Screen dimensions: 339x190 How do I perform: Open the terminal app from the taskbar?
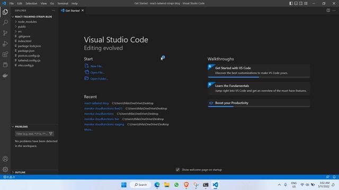[206, 185]
